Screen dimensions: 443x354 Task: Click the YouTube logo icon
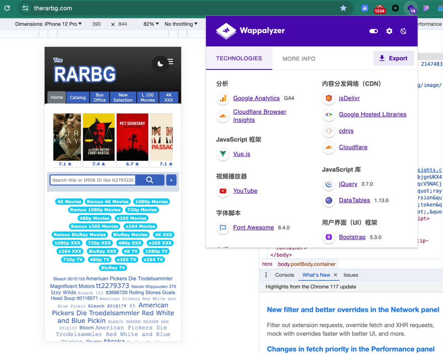223,191
